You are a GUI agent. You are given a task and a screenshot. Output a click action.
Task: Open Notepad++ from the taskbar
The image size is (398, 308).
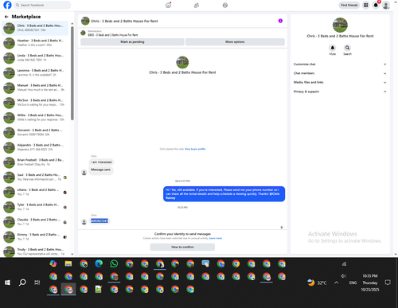coord(99,289)
